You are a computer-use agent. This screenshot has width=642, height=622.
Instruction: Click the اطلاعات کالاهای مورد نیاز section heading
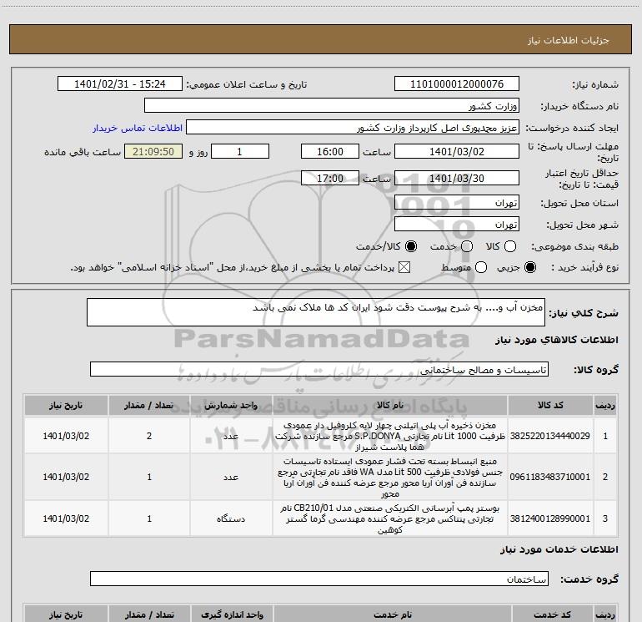pyautogui.click(x=556, y=340)
